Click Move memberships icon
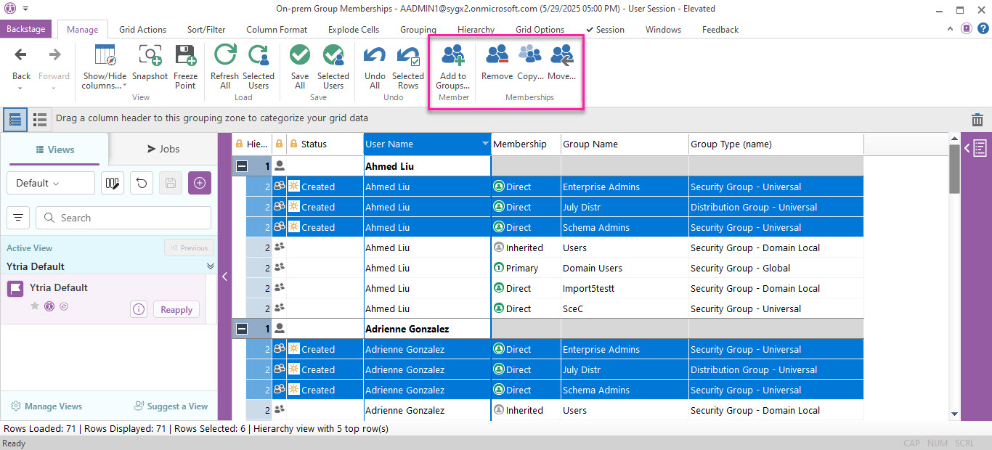Viewport: 992px width, 450px height. (561, 57)
